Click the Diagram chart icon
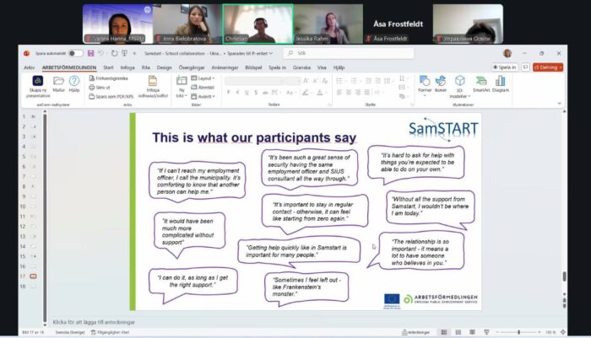Screen dimensions: 591x338 [x=501, y=82]
